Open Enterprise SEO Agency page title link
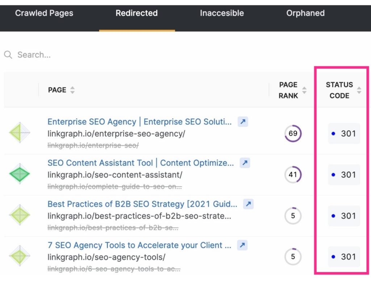The height and width of the screenshot is (294, 371). [x=139, y=122]
